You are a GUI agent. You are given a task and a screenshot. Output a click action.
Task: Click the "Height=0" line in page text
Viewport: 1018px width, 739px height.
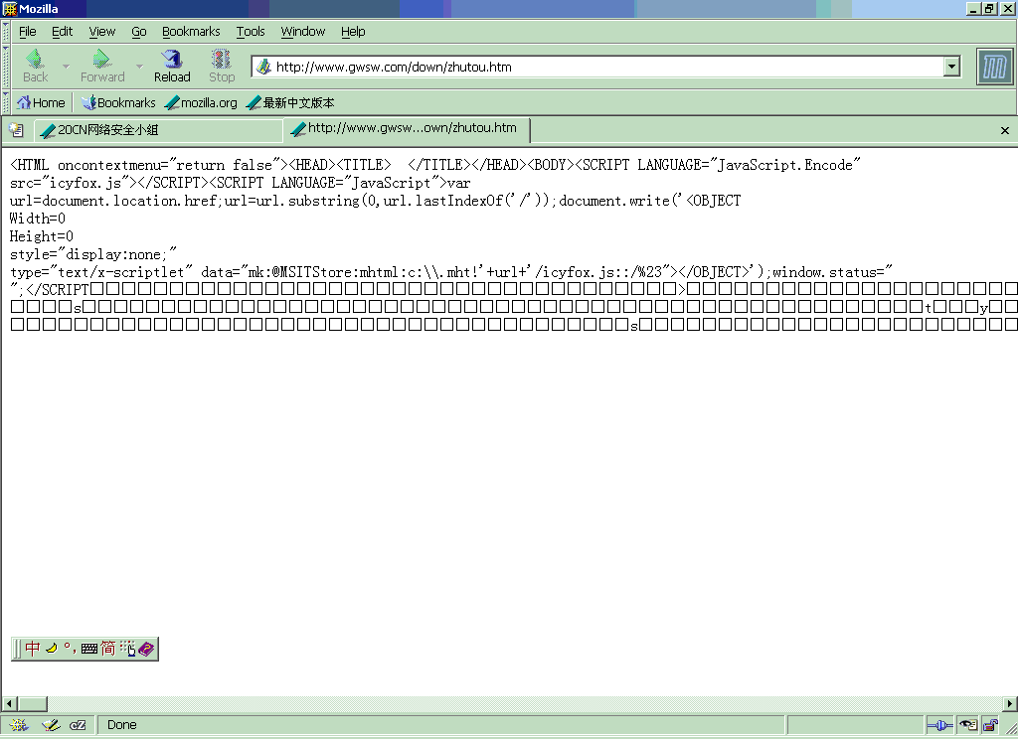click(x=42, y=236)
